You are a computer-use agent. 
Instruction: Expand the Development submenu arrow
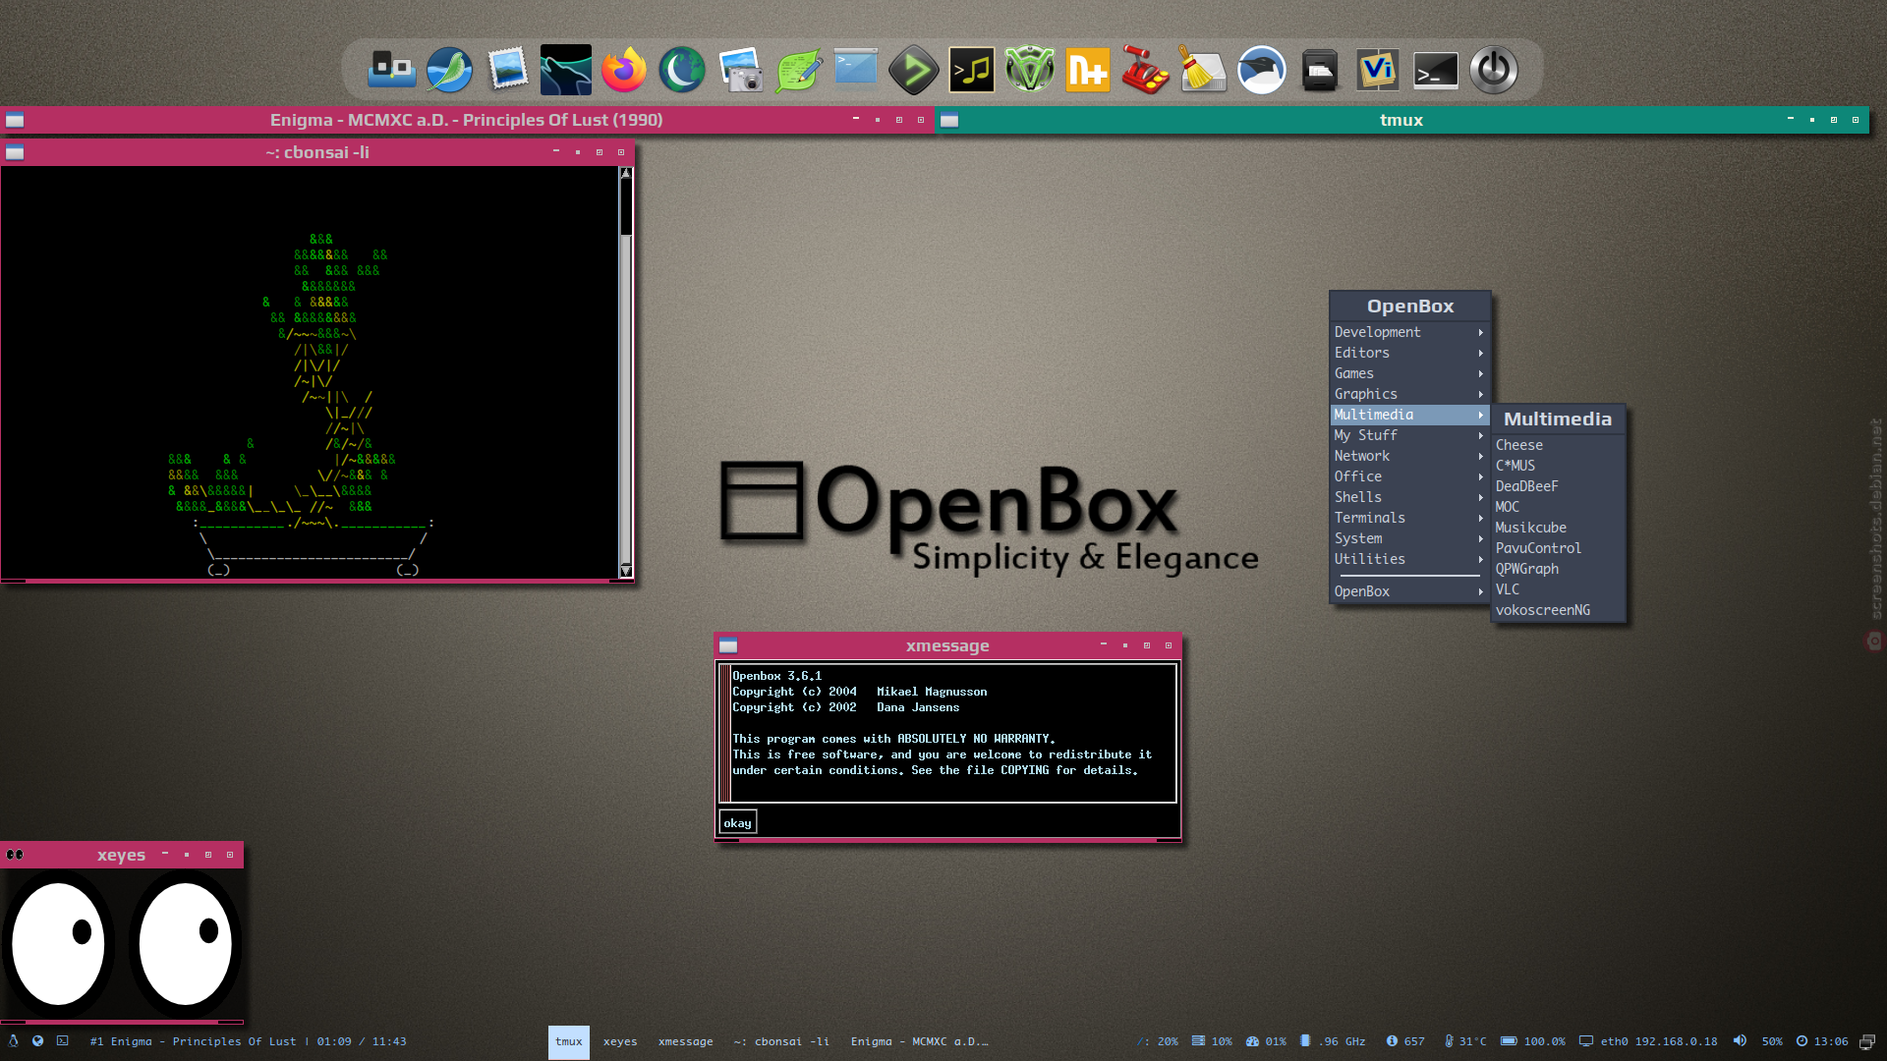click(x=1481, y=333)
